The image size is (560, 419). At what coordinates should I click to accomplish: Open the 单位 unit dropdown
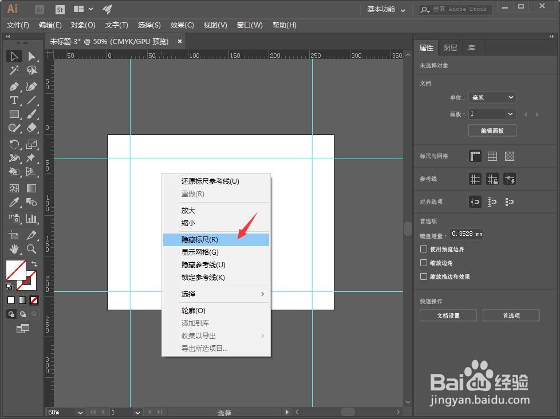tap(491, 97)
